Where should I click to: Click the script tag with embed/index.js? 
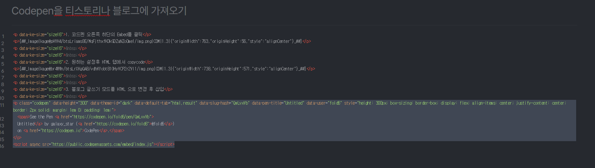94,144
